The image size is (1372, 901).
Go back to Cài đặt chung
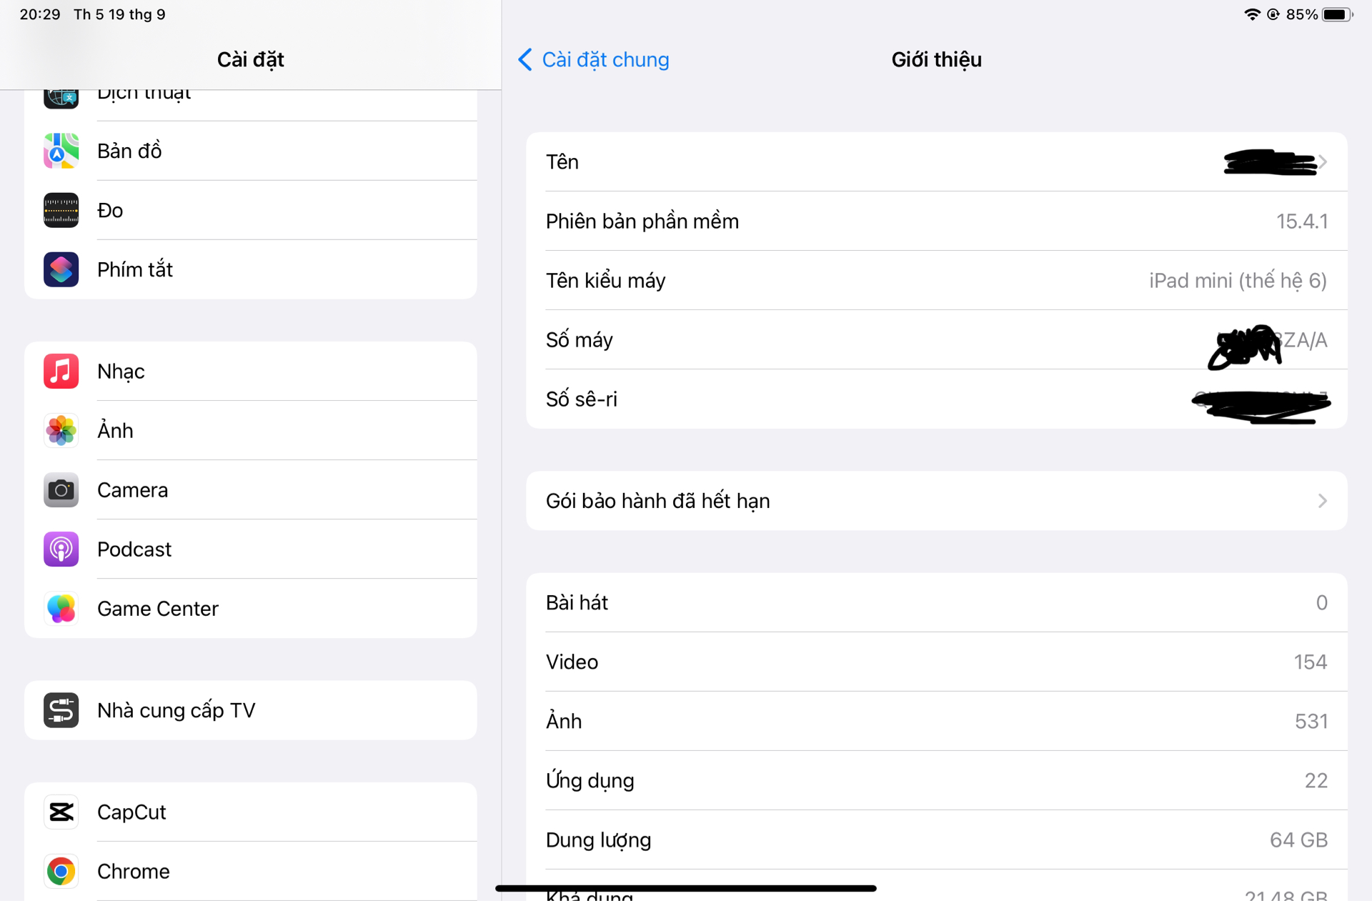pyautogui.click(x=594, y=59)
